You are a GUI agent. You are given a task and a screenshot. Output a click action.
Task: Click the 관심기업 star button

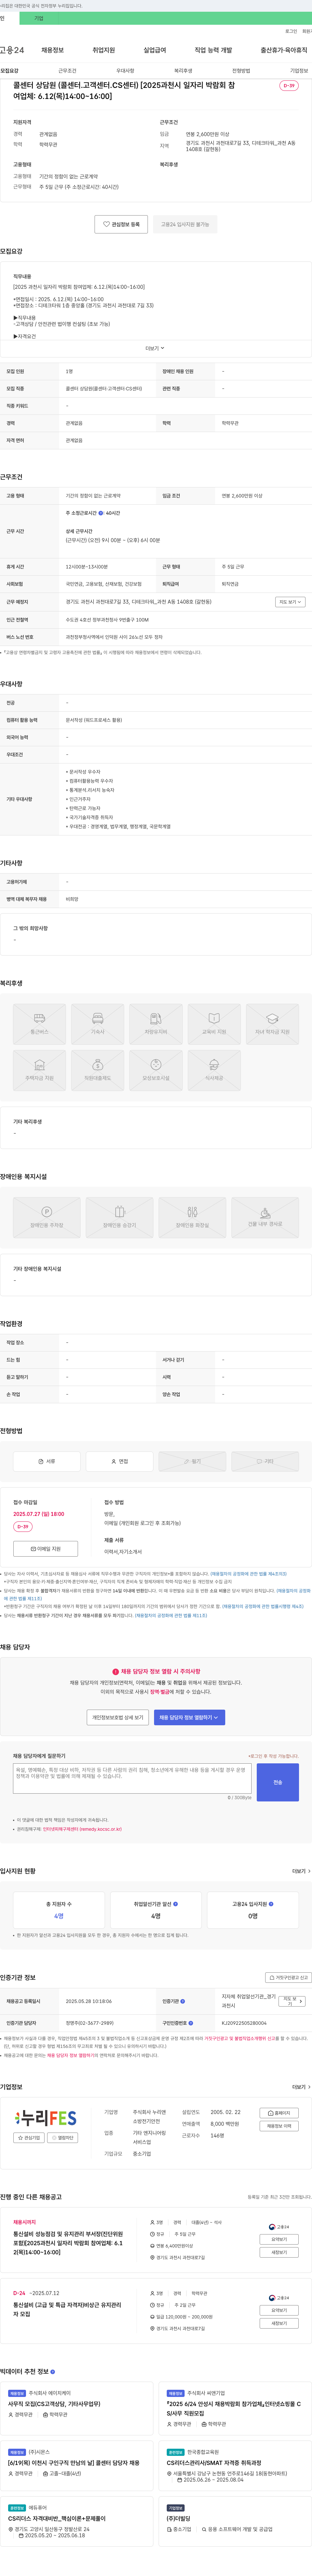(29, 2138)
